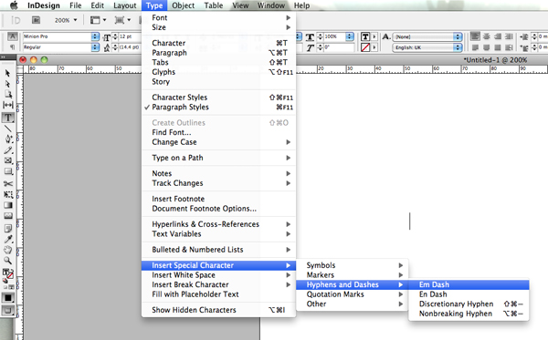This screenshot has width=548, height=340.
Task: Open the Regular font style dropdown
Action: (95, 47)
